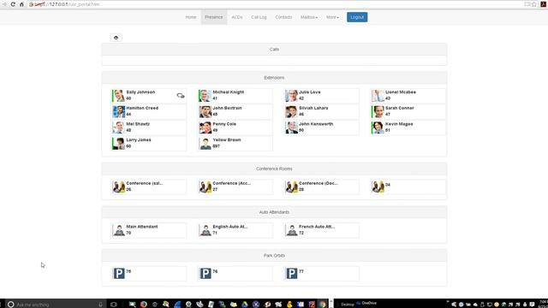
Task: Select the Micheal Knight name text
Action: [x=229, y=92]
